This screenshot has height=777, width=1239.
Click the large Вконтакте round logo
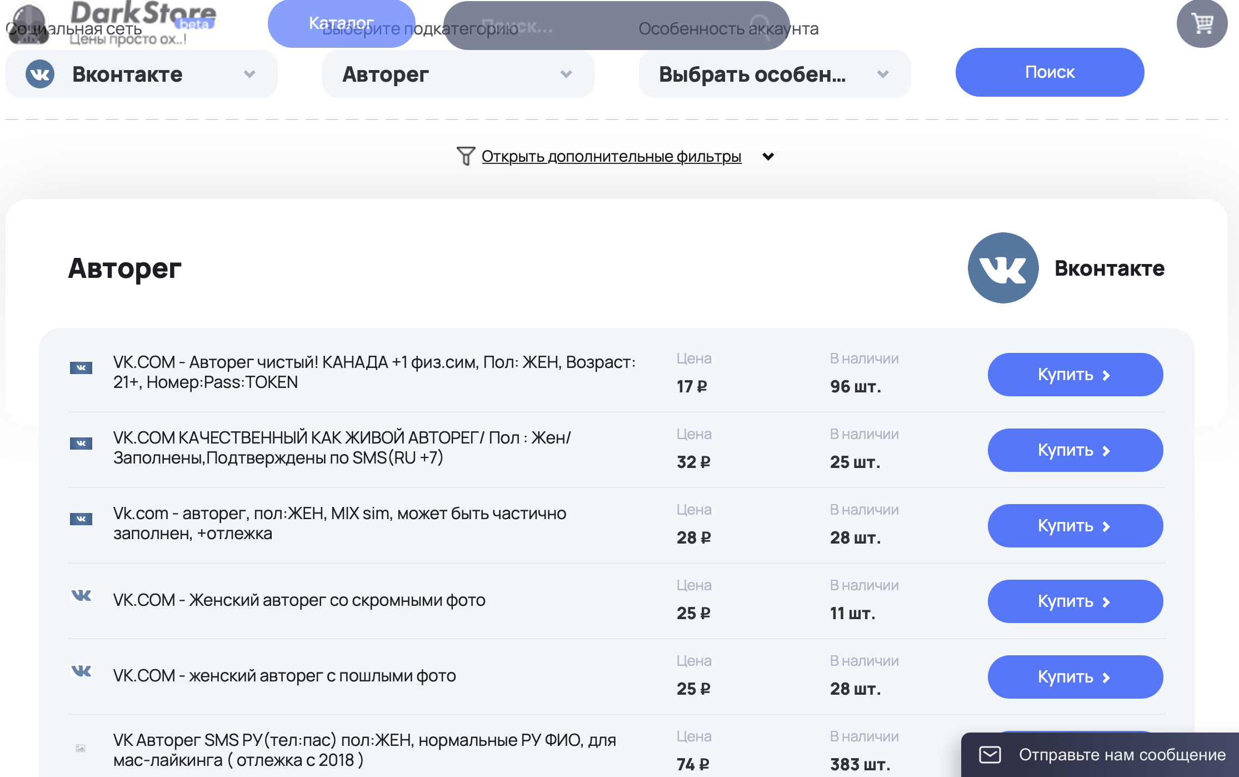(1003, 268)
